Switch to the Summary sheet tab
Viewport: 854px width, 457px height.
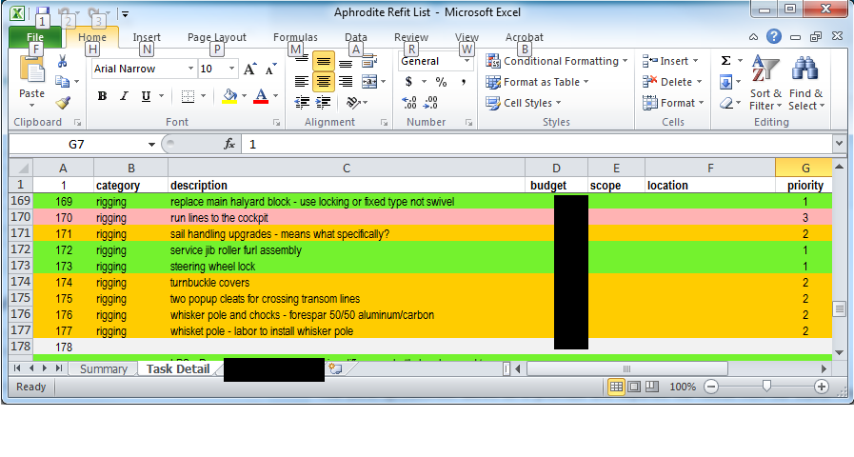coord(103,368)
